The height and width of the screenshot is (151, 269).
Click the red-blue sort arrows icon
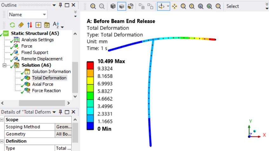(x=30, y=25)
